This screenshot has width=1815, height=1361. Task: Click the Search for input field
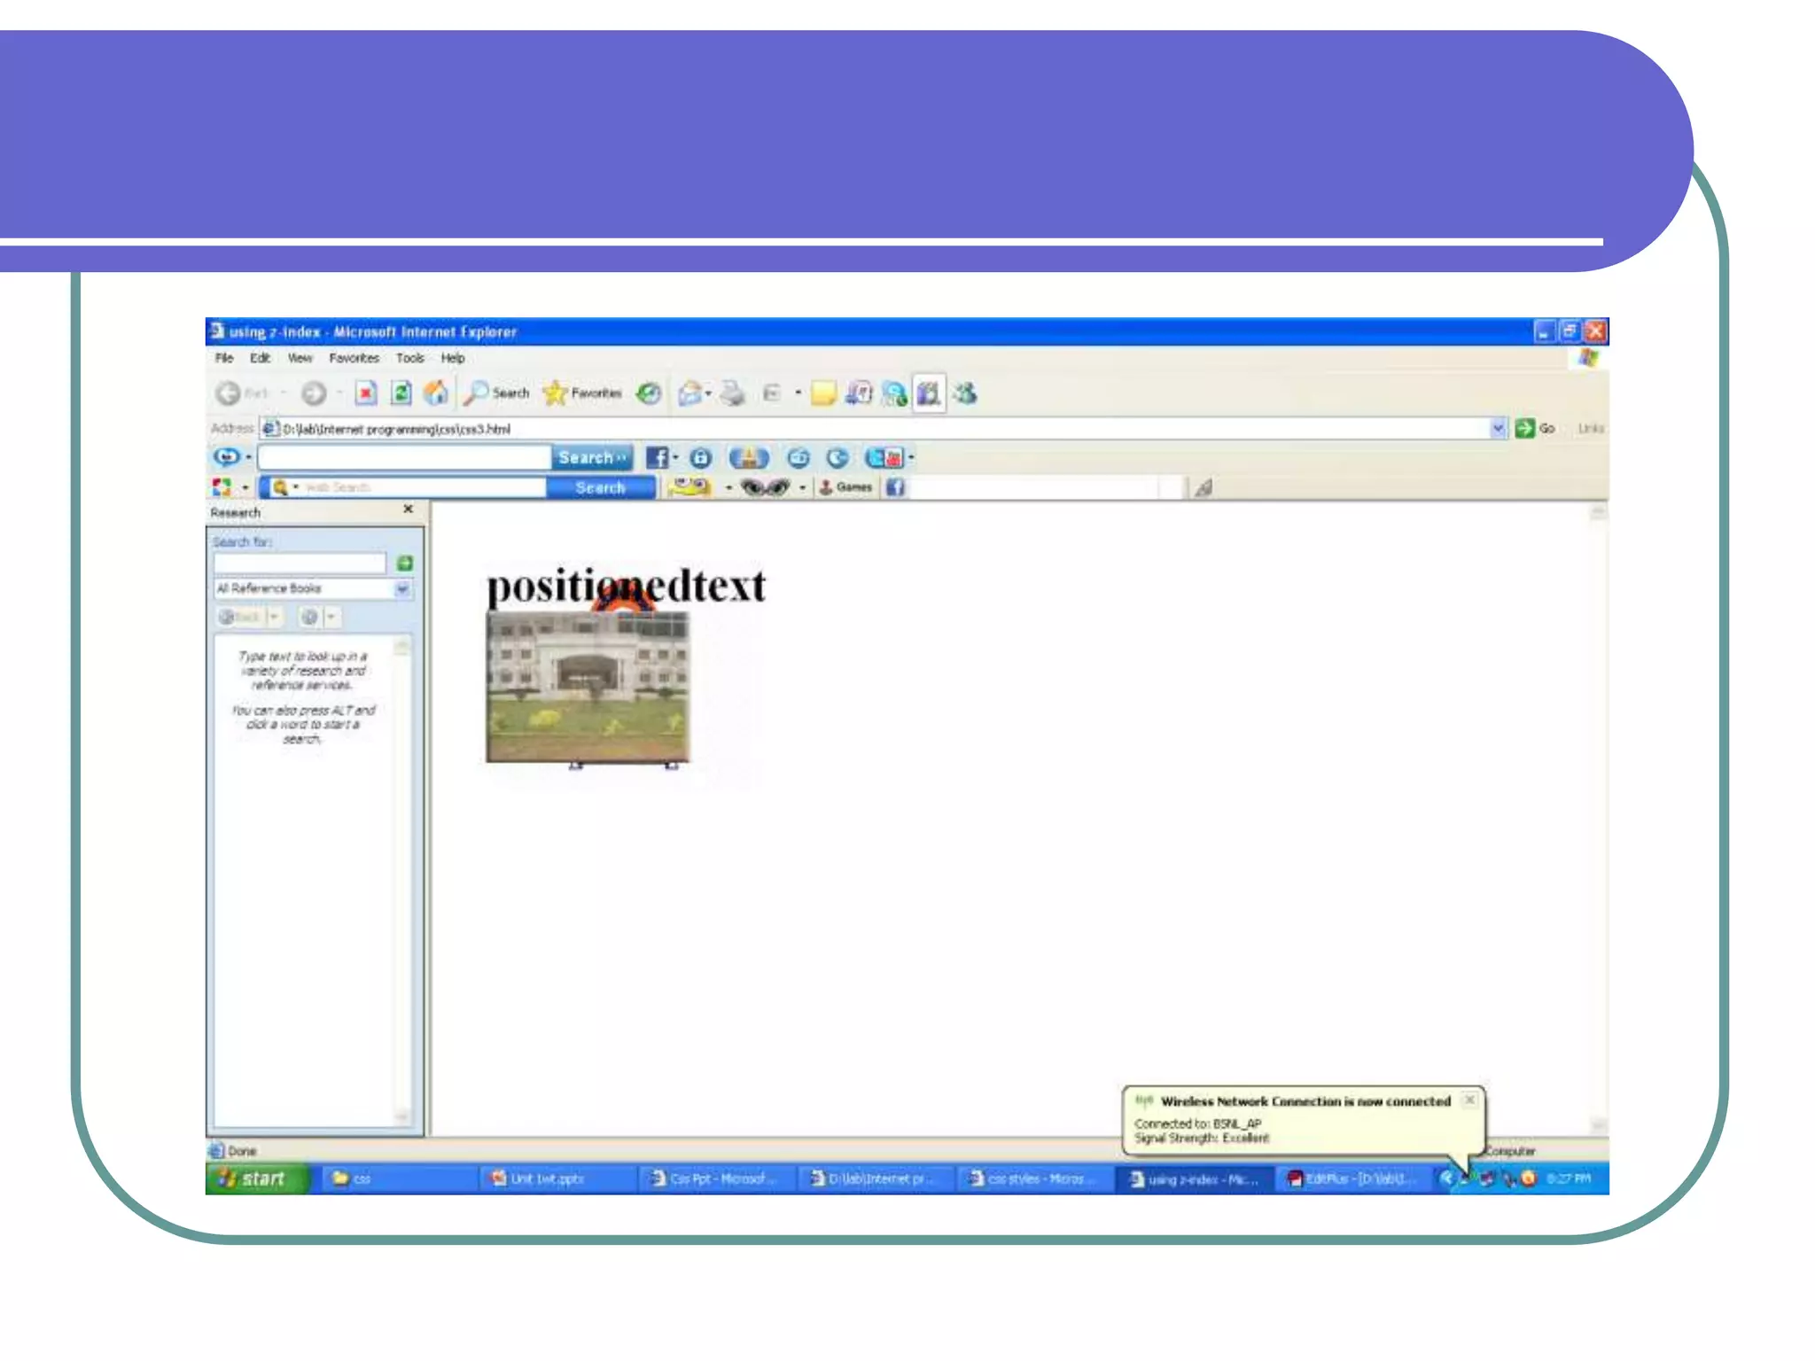click(x=300, y=563)
